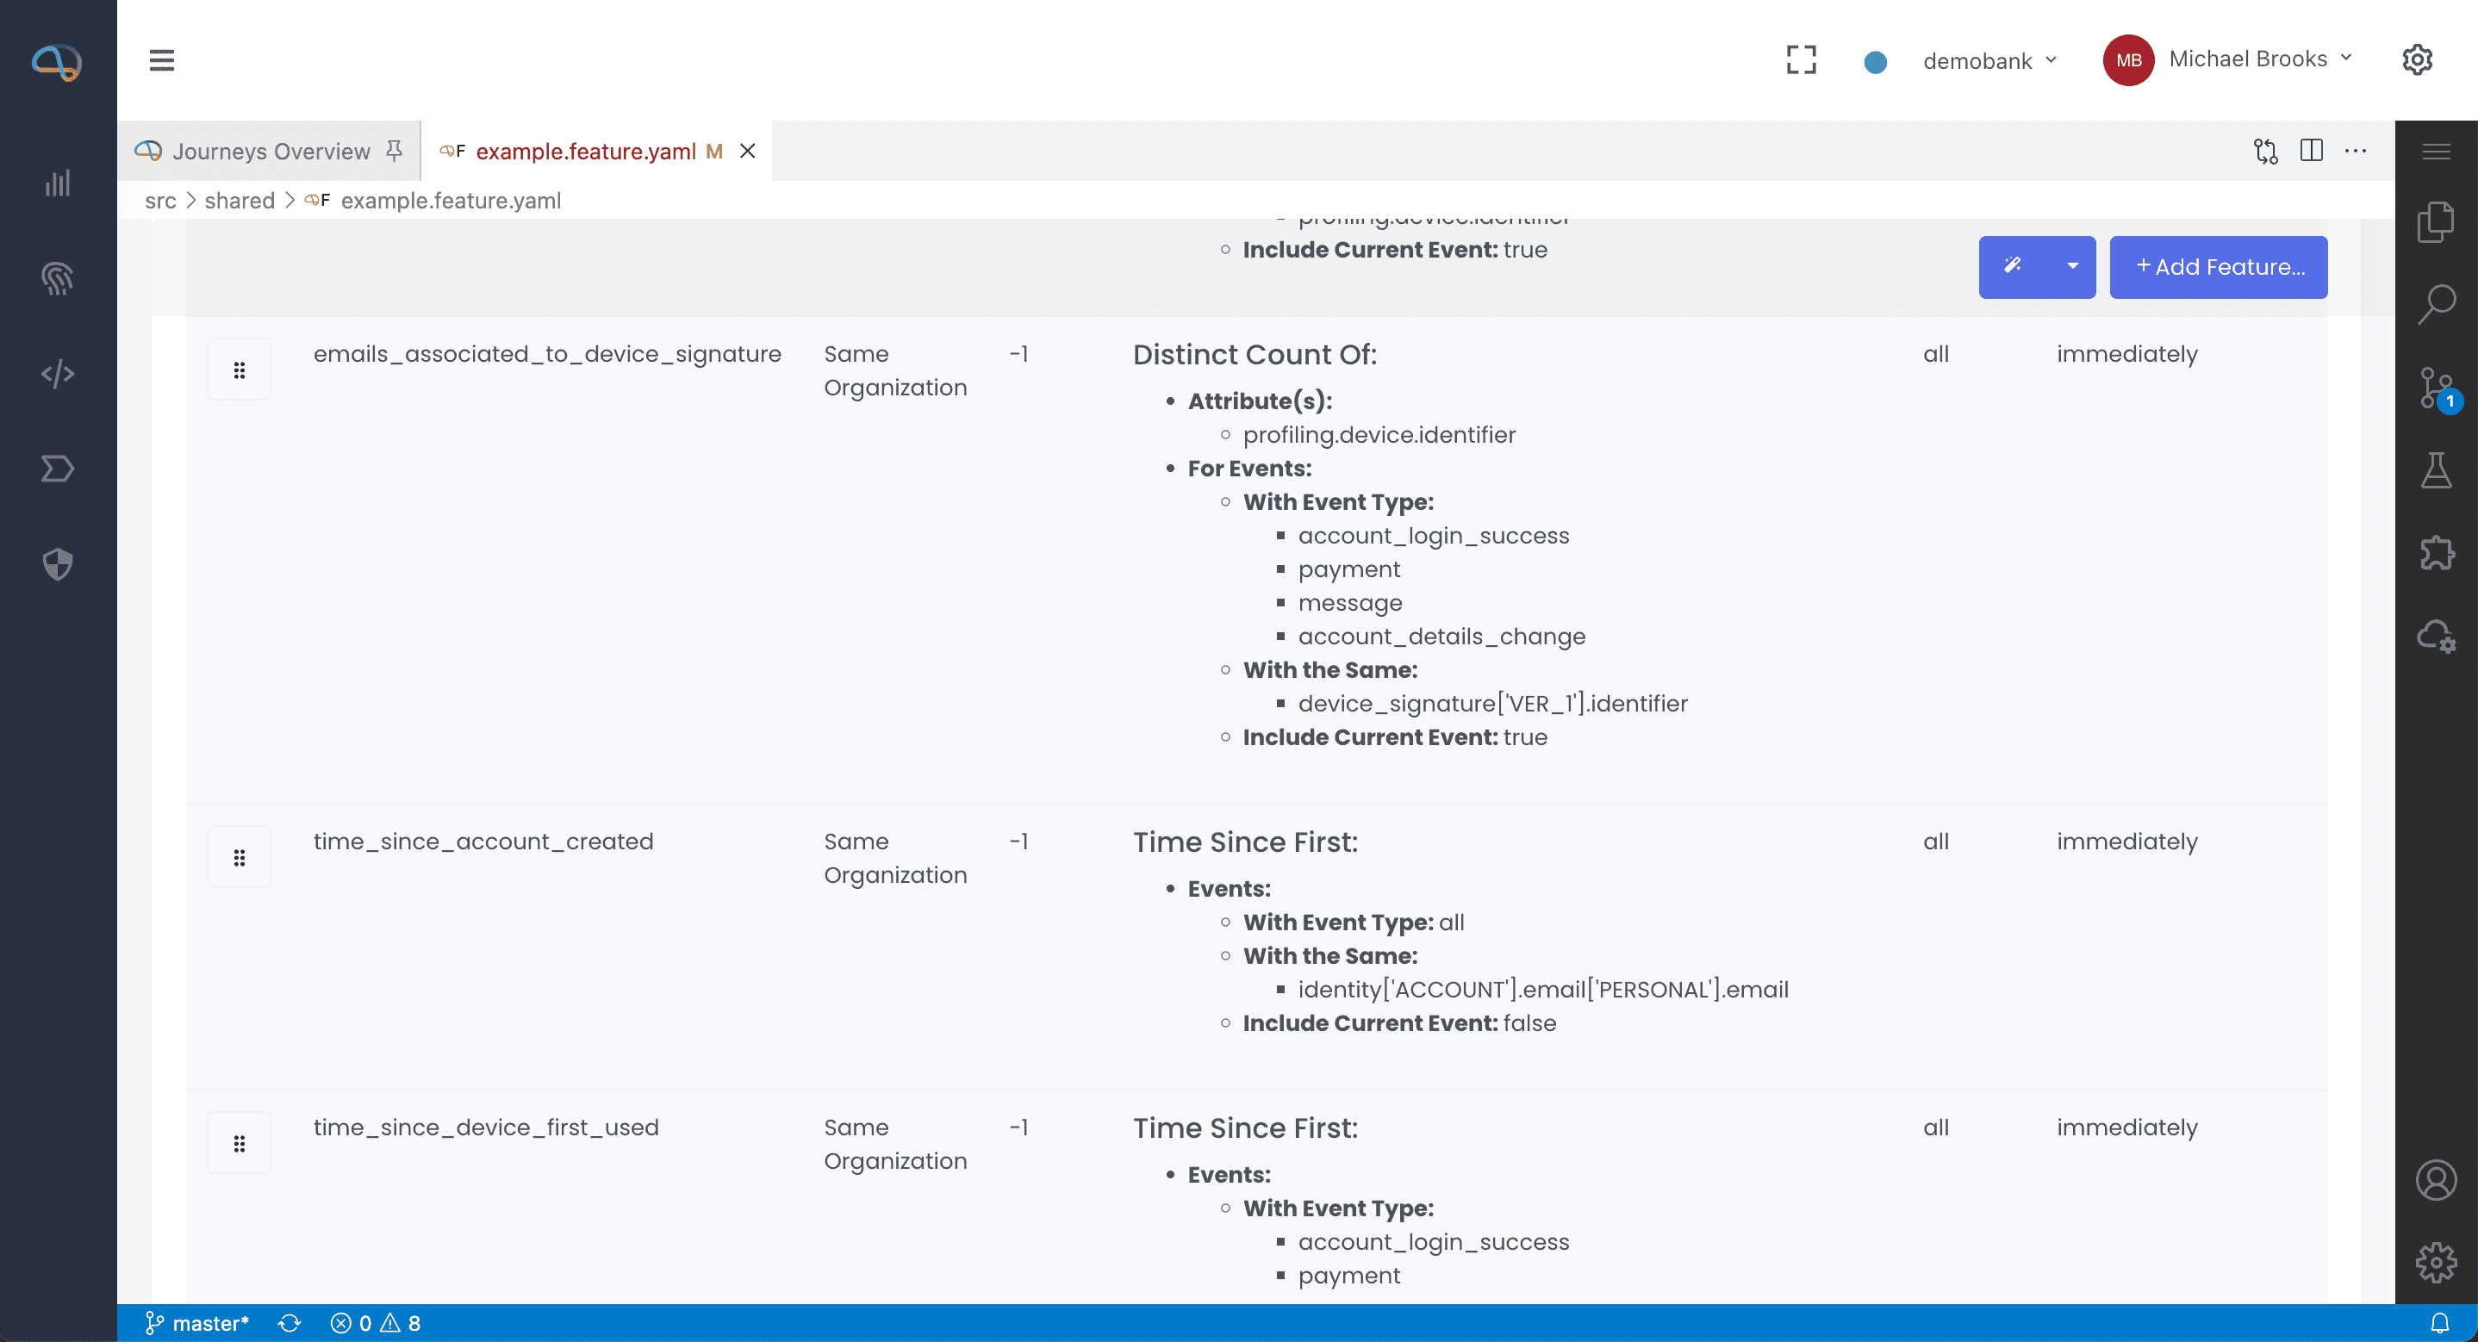
Task: Open the flask testing panel icon
Action: coord(2436,470)
